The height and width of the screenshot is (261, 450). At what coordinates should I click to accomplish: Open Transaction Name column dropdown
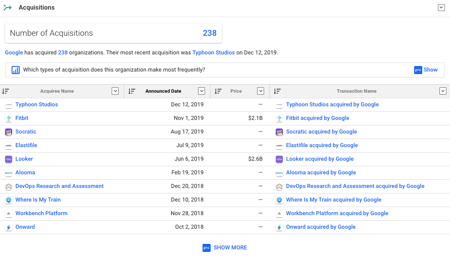pyautogui.click(x=443, y=91)
